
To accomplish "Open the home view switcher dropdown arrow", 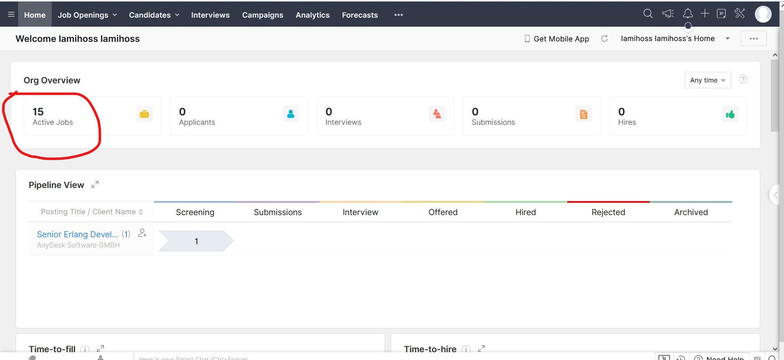I will coord(727,39).
